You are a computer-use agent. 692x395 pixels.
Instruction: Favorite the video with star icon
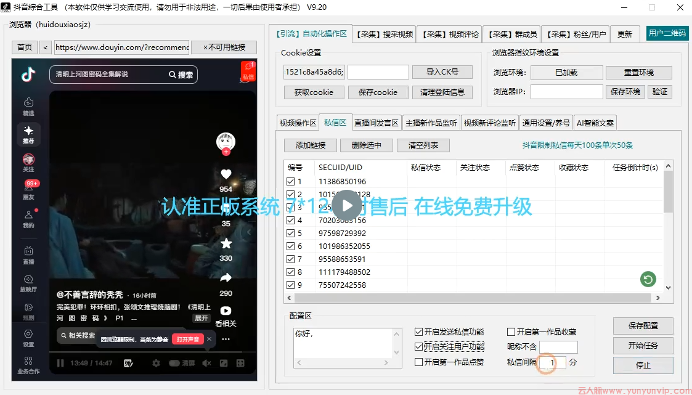(226, 243)
